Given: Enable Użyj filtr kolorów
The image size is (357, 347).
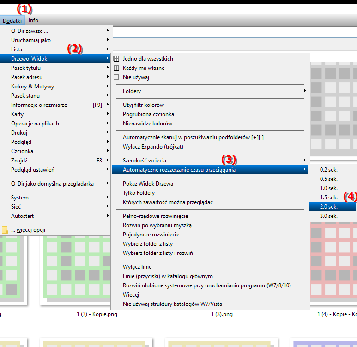Looking at the screenshot, I should (x=143, y=105).
